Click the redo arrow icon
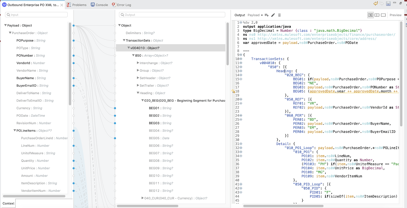 (x=382, y=3)
